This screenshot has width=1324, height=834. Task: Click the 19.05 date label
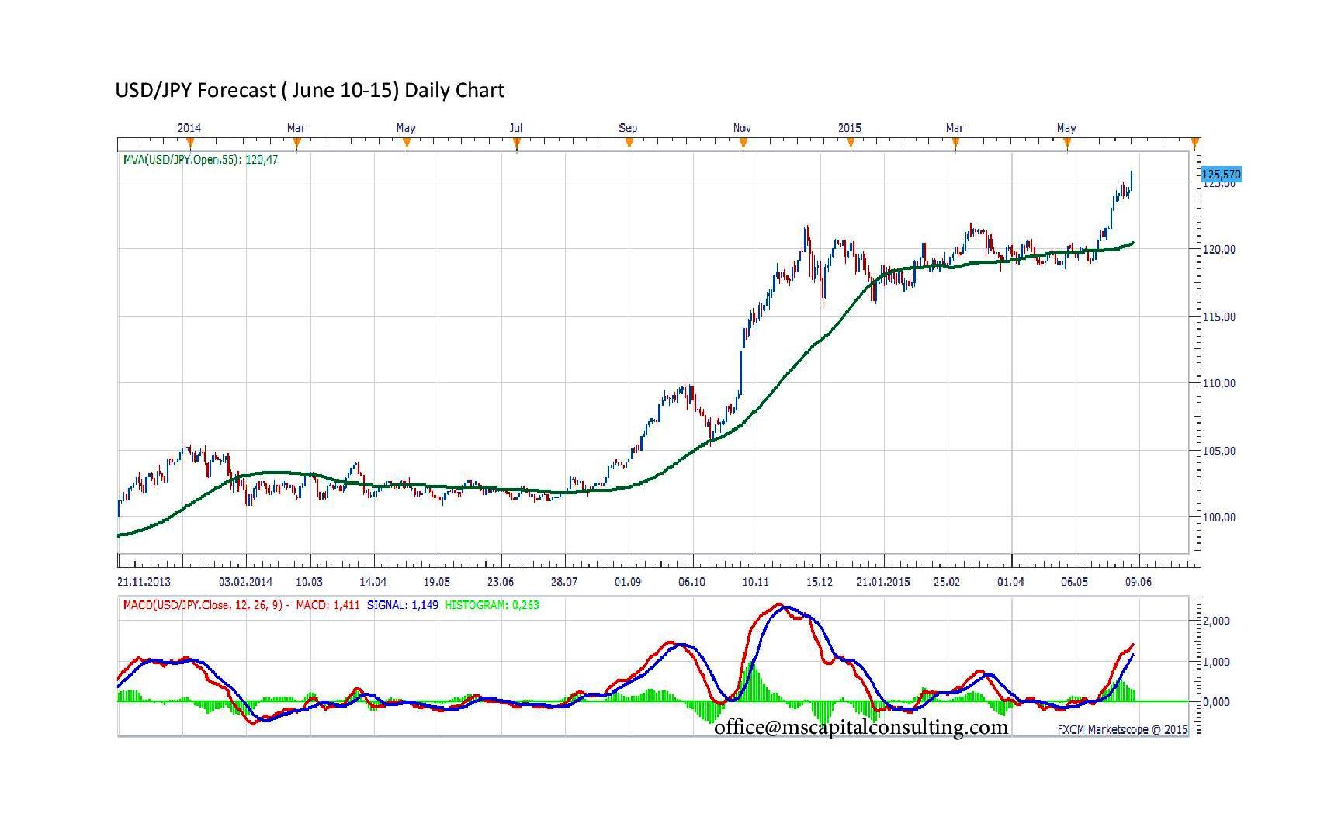click(x=437, y=582)
